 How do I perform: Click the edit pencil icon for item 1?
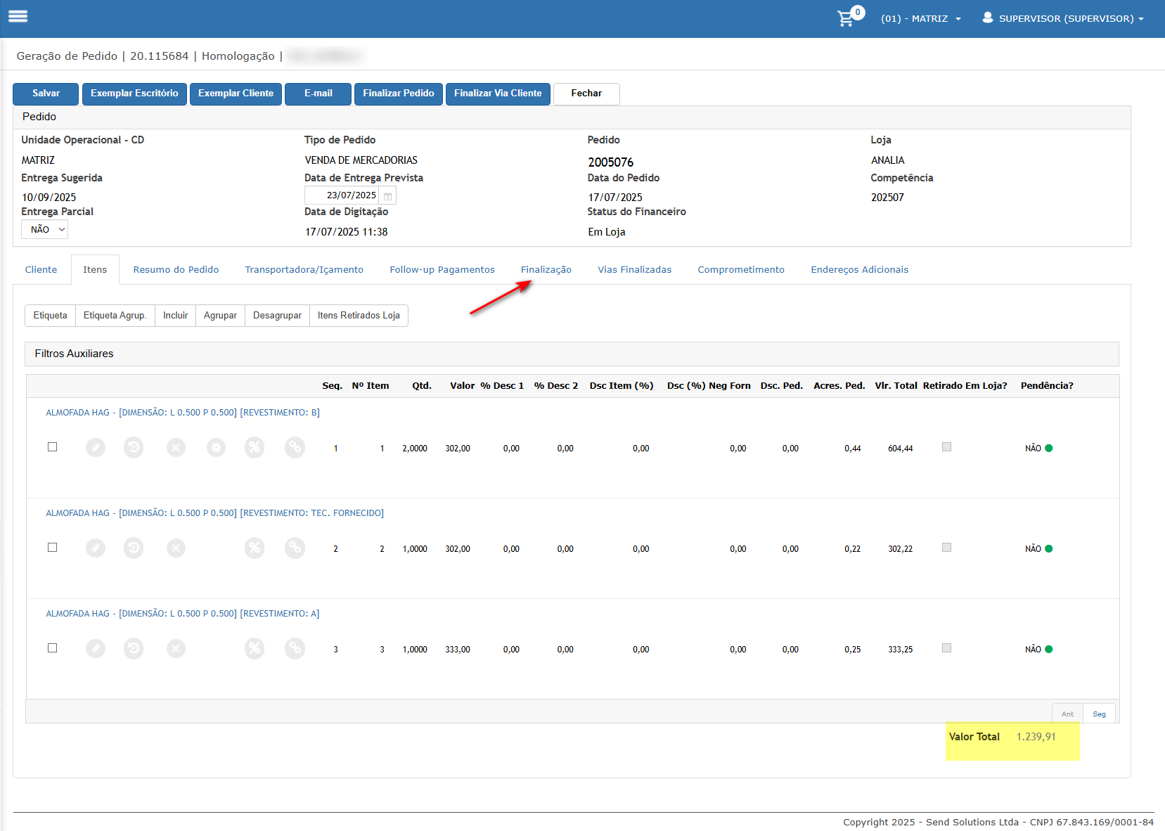click(x=96, y=447)
